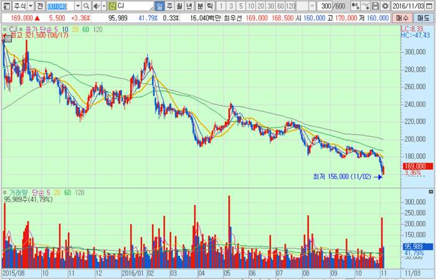436x280 pixels.
Task: Click the line chart tool icon before the save icon
Action: 365,6
